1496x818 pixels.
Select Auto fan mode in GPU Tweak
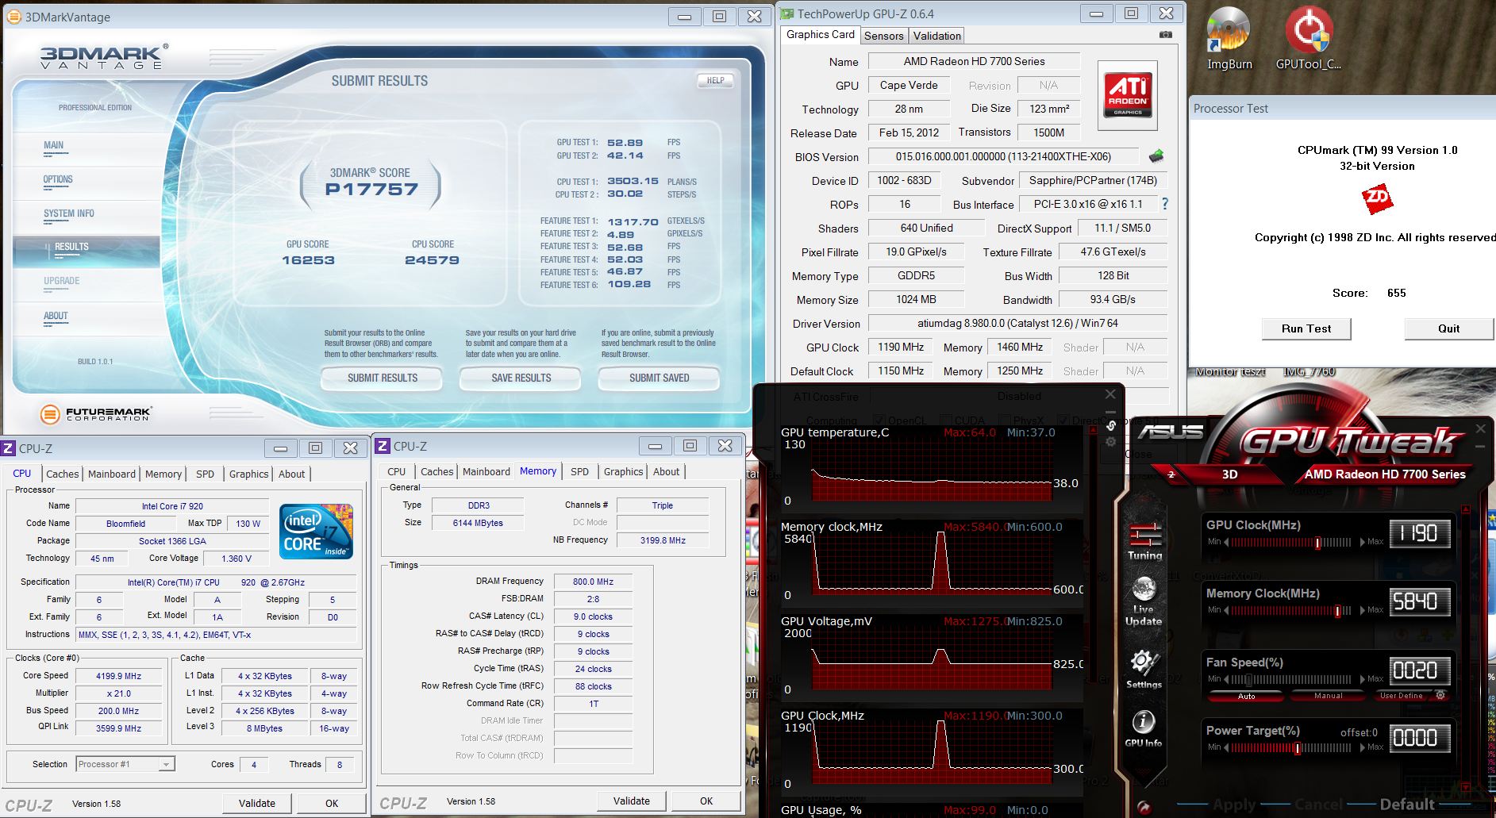click(x=1246, y=696)
